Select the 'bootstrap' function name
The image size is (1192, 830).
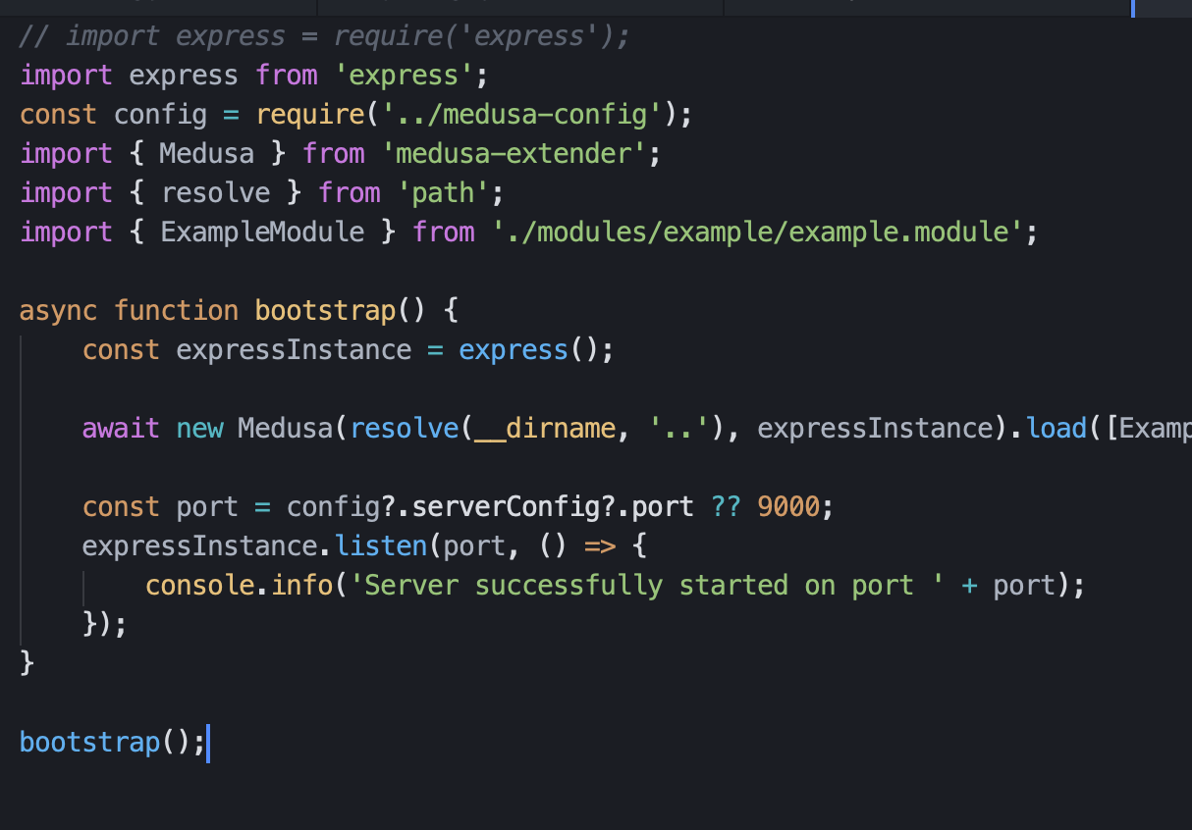coord(324,310)
